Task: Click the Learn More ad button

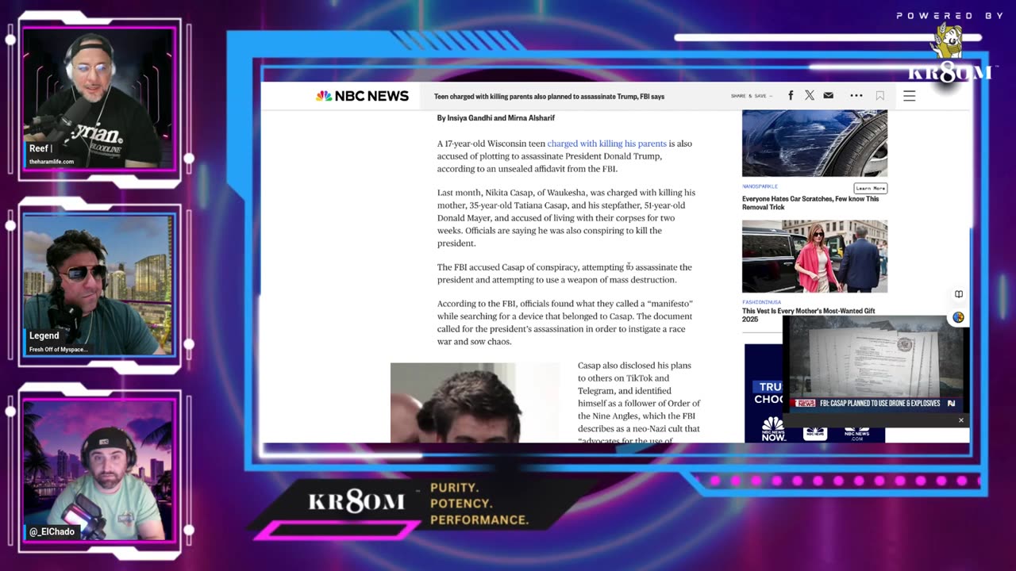Action: tap(870, 188)
